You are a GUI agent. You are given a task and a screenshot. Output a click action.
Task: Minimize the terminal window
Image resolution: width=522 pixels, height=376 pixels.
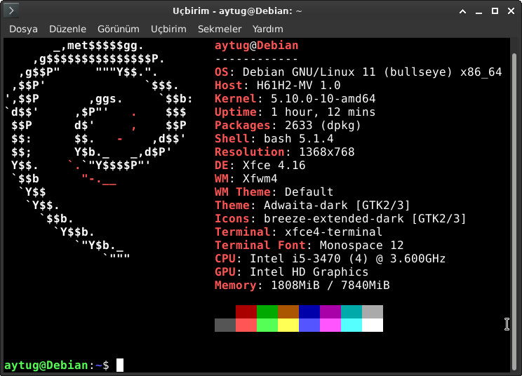[x=479, y=11]
